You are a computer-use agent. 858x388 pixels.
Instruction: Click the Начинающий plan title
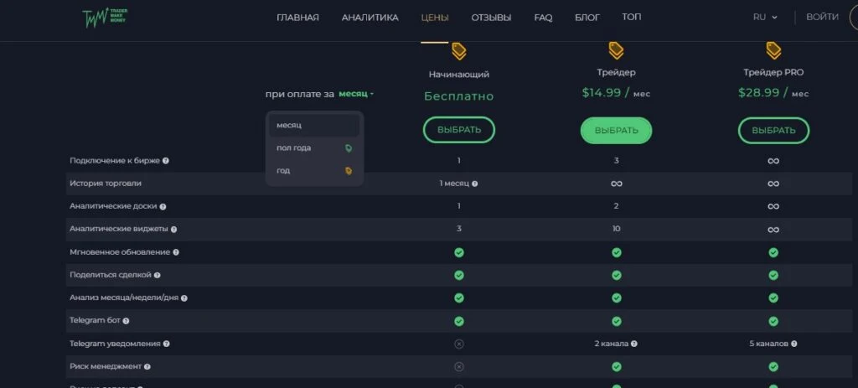(459, 74)
